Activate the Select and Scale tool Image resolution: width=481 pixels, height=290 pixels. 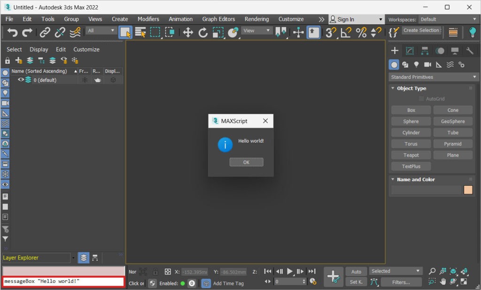point(218,32)
